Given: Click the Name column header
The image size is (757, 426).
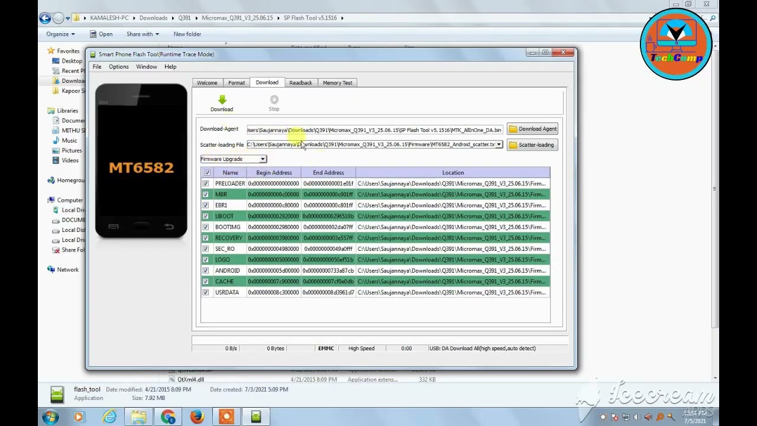Looking at the screenshot, I should point(230,173).
